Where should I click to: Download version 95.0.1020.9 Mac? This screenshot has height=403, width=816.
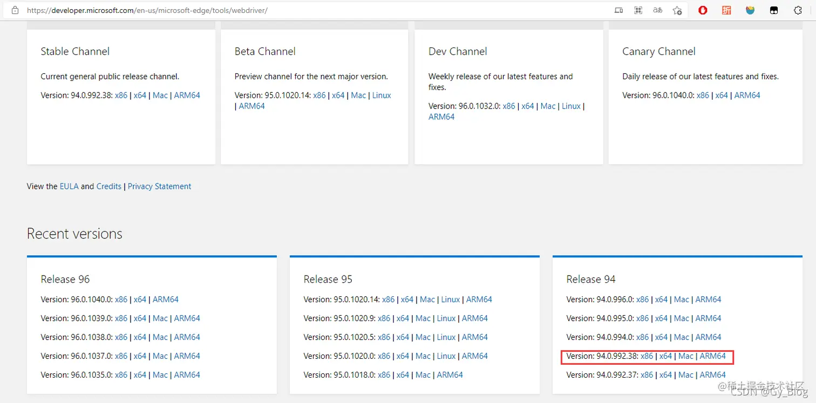coord(423,318)
